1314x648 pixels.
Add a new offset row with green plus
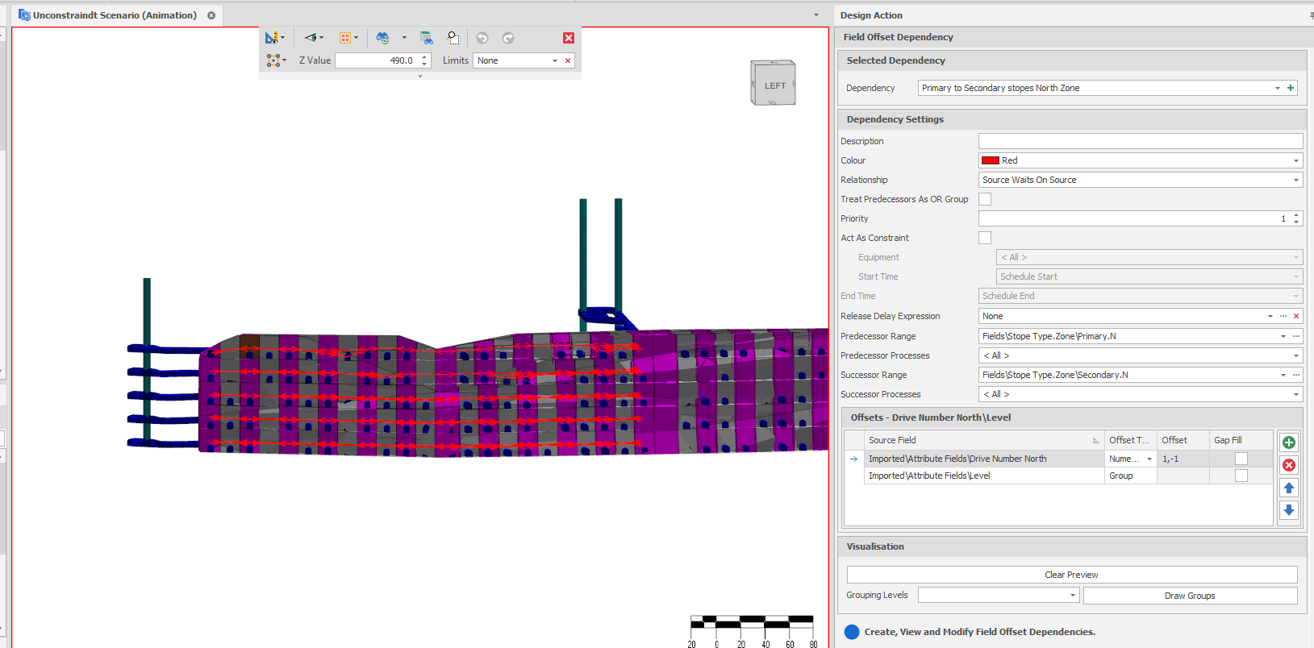coord(1289,442)
